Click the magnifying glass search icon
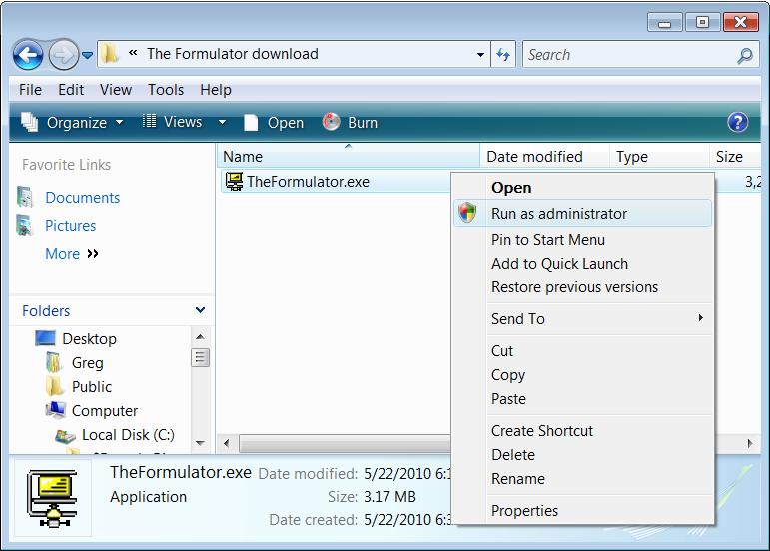This screenshot has height=551, width=770. coord(745,56)
